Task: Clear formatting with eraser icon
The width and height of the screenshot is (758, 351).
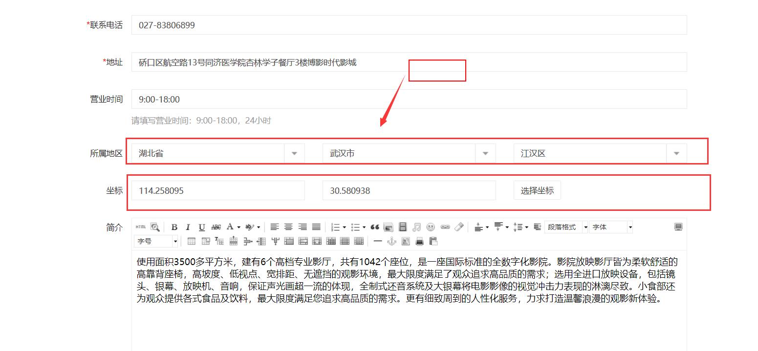Action: pos(459,227)
